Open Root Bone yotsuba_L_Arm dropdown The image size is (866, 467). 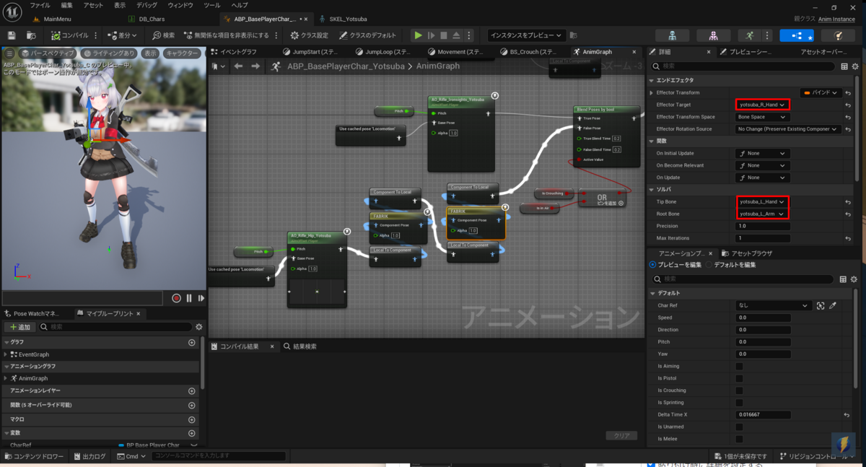tap(762, 214)
